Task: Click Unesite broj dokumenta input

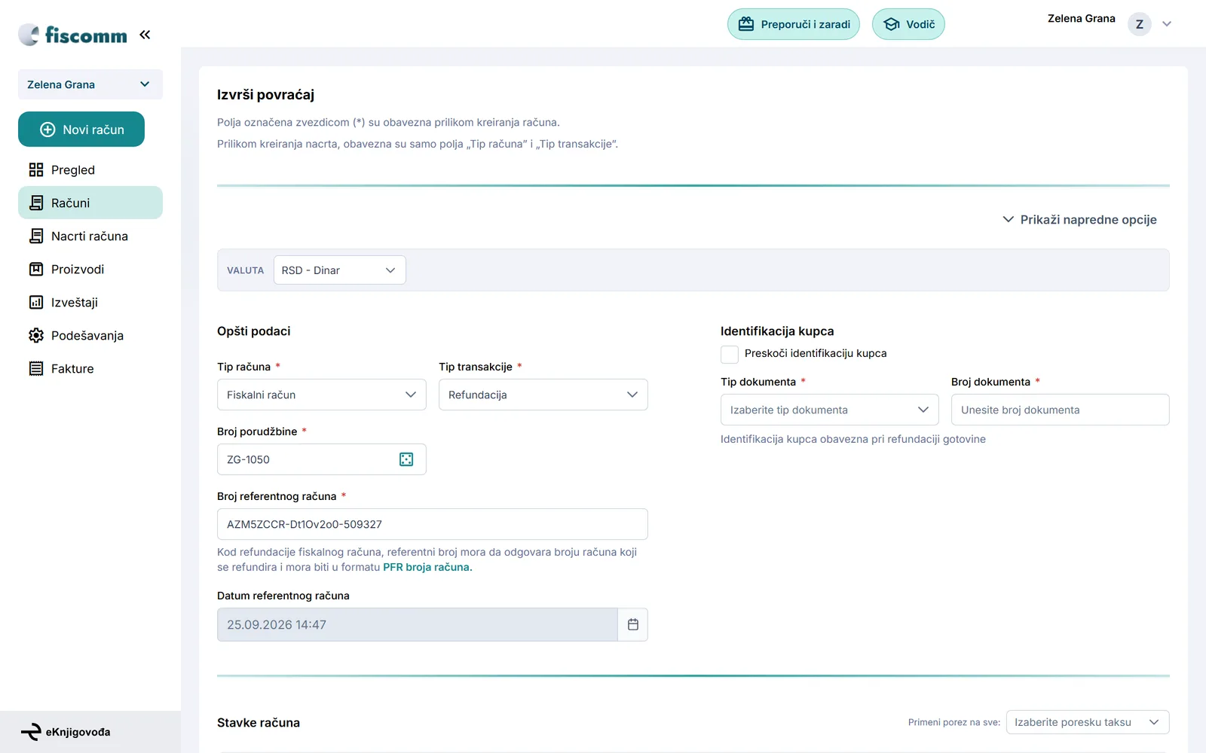Action: coord(1061,410)
